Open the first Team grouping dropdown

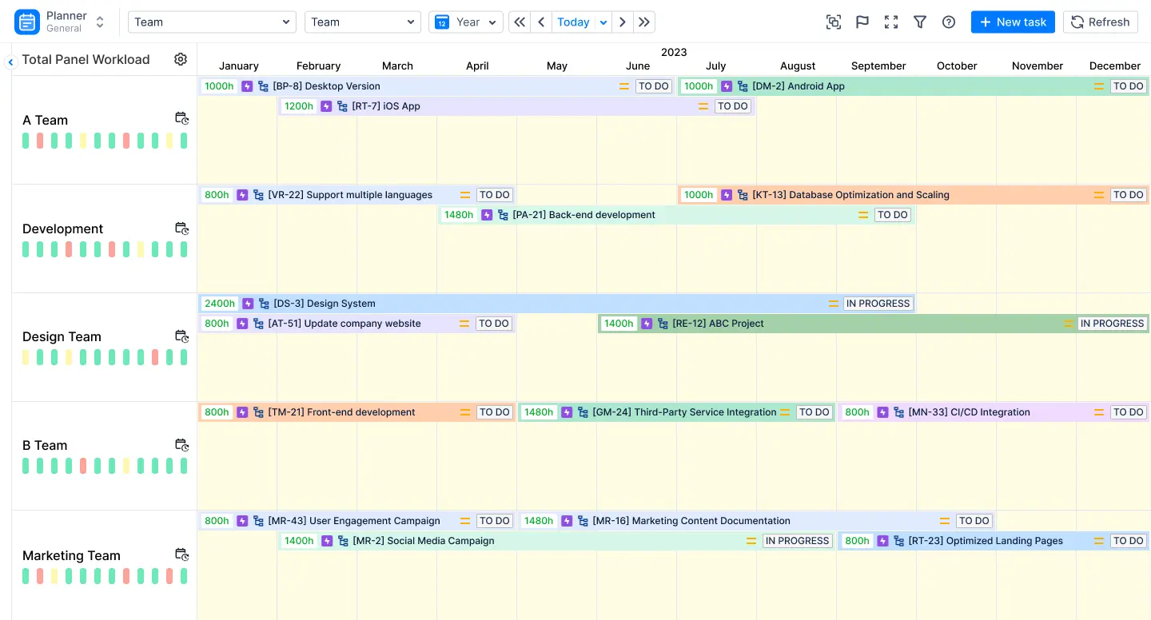212,22
